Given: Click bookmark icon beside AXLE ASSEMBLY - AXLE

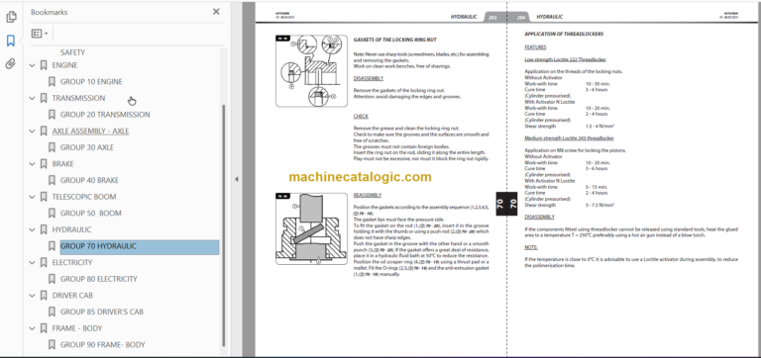Looking at the screenshot, I should click(44, 132).
